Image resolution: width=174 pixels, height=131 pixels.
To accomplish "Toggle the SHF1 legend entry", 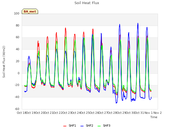I will click(x=70, y=126).
